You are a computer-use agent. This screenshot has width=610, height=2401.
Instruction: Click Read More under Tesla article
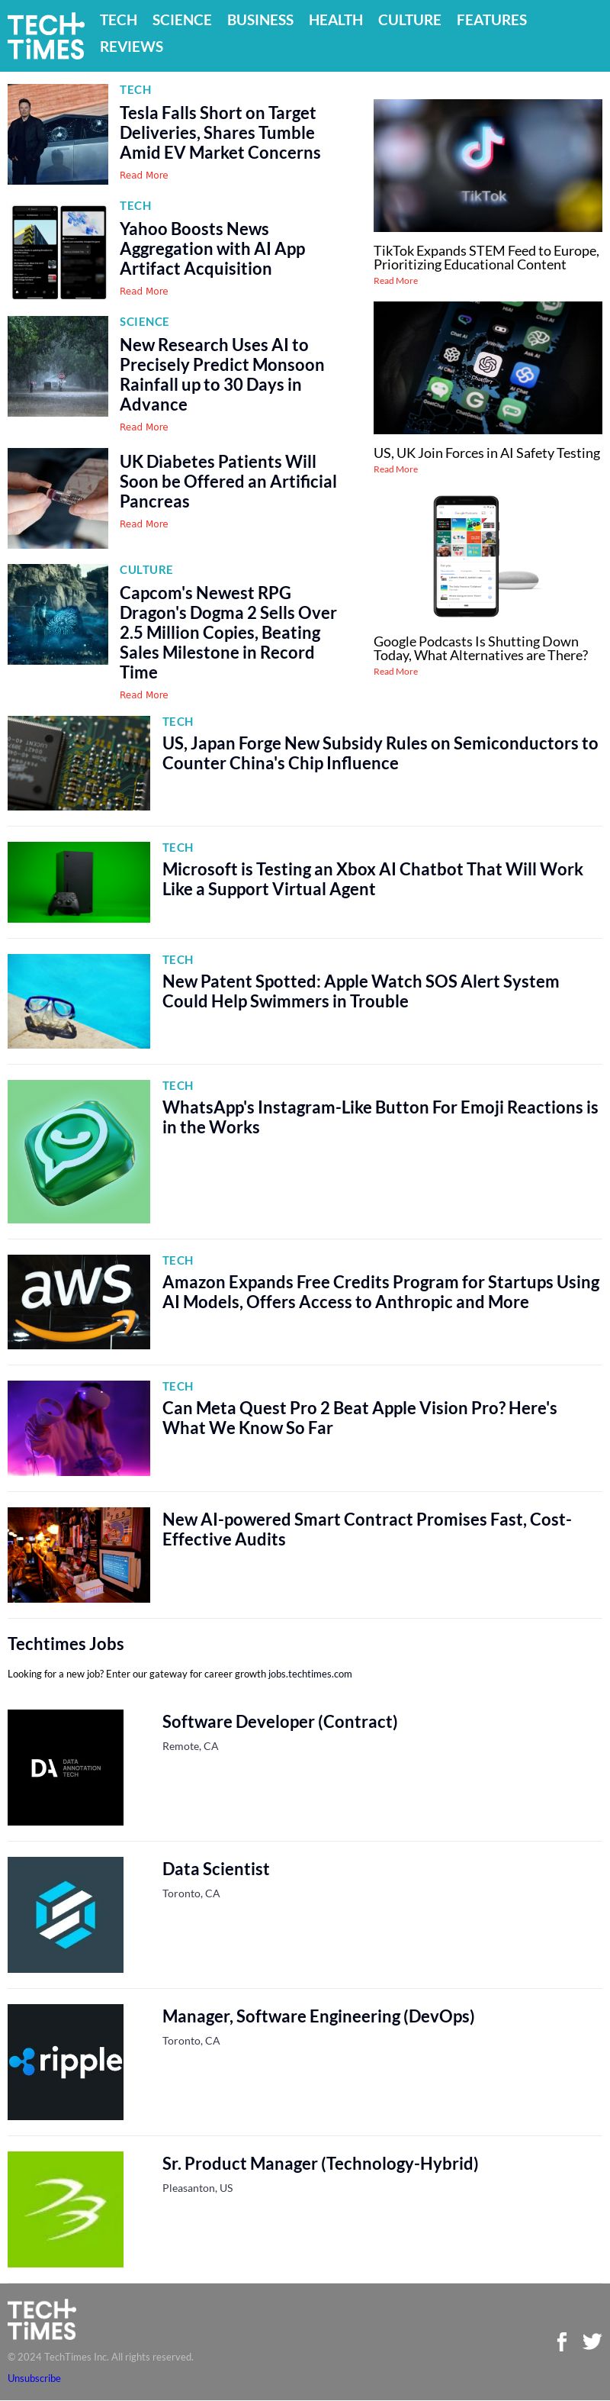(x=143, y=176)
